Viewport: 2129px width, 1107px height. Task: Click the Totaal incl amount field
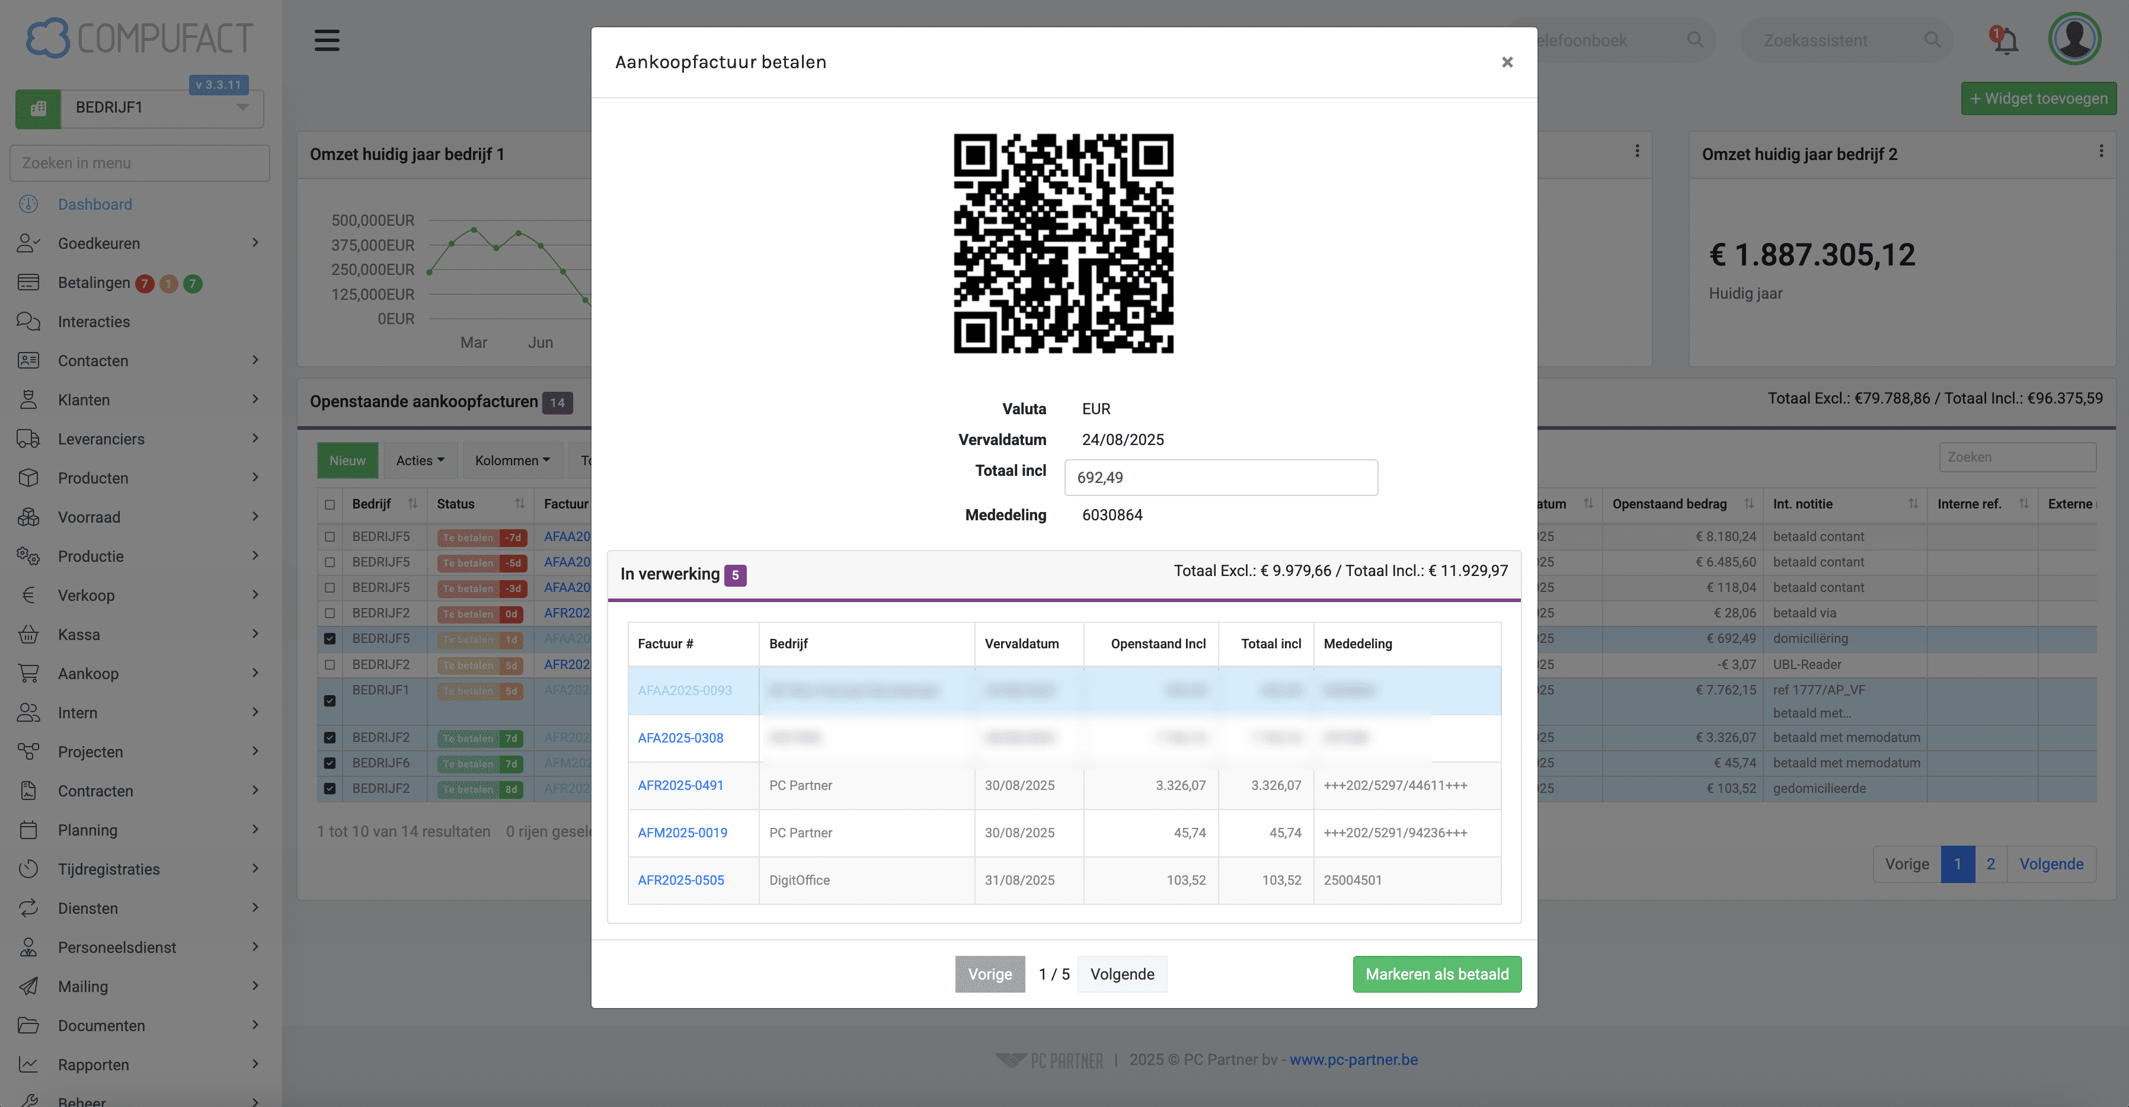point(1221,478)
